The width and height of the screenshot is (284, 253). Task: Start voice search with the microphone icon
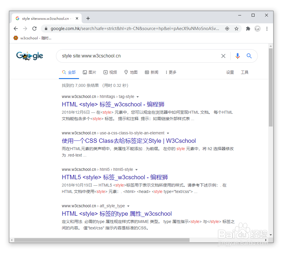click(237, 56)
